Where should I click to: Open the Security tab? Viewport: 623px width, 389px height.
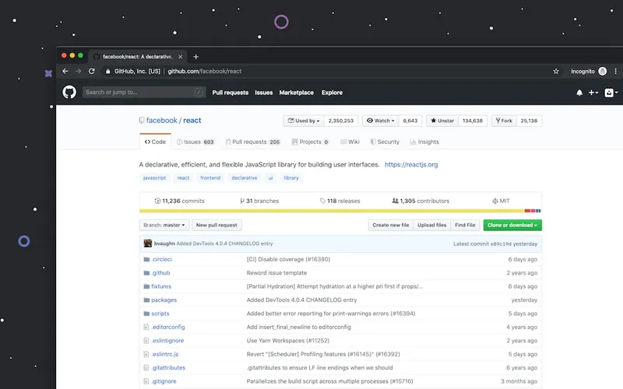385,142
